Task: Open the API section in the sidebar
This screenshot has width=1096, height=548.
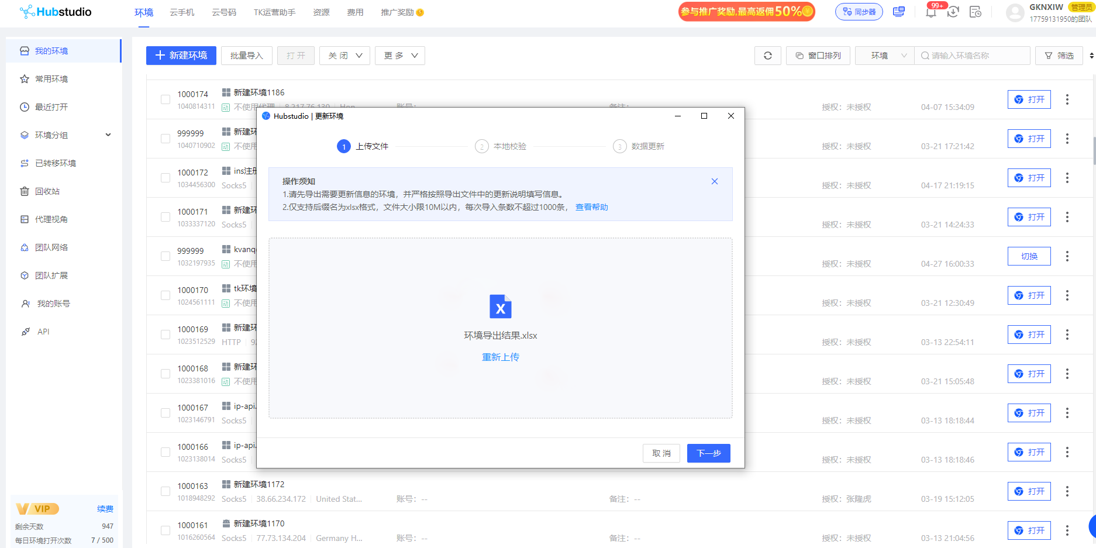Action: coord(43,332)
